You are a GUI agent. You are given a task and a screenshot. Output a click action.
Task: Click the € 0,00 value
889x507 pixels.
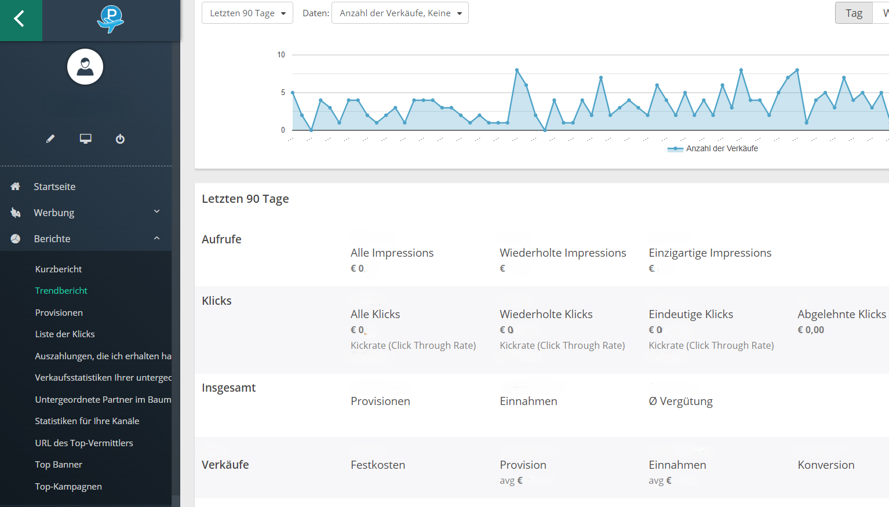pyautogui.click(x=811, y=330)
